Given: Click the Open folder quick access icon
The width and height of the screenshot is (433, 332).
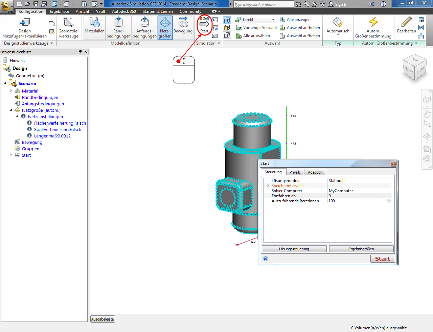Looking at the screenshot, I should tap(28, 4).
